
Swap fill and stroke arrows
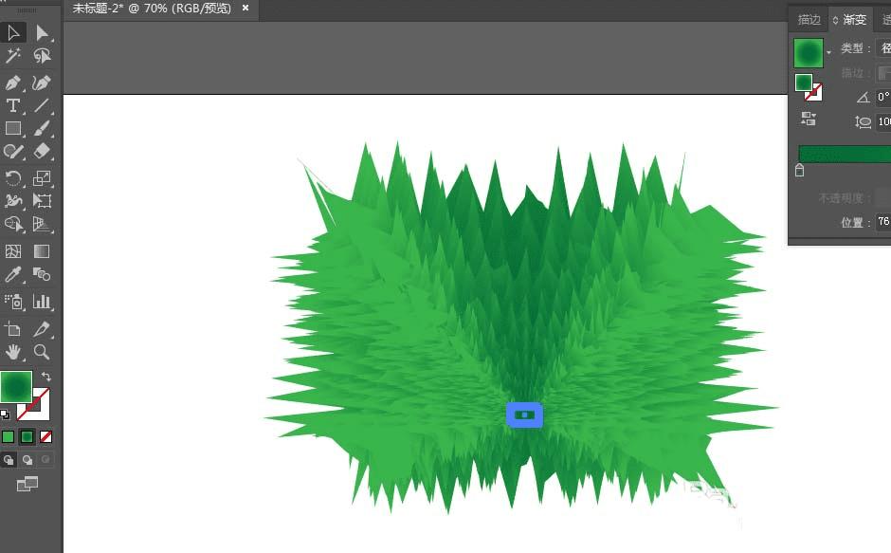(46, 377)
